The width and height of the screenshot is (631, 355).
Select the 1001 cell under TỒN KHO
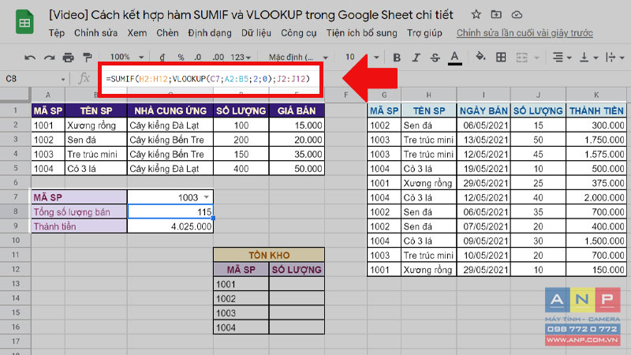click(x=241, y=284)
